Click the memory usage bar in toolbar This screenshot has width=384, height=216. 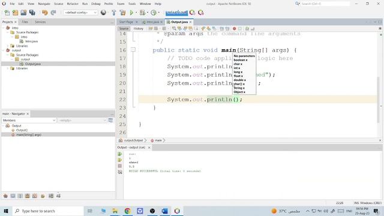[176, 13]
